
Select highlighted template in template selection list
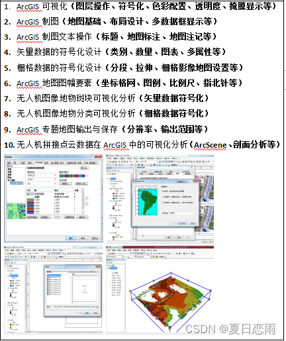(x=54, y=275)
